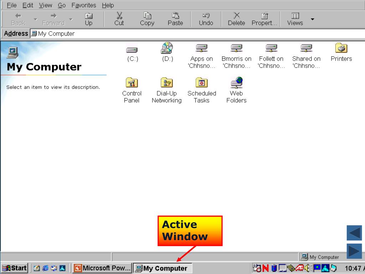Click the Paste toolbar button
Viewport: 365px width, 274px height.
click(x=175, y=19)
